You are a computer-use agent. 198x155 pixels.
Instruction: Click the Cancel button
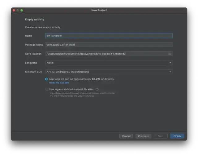point(126,136)
